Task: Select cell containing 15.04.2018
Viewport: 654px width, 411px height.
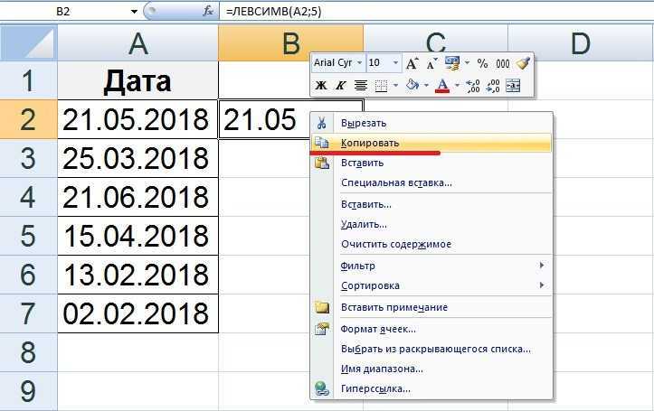Action: [137, 236]
